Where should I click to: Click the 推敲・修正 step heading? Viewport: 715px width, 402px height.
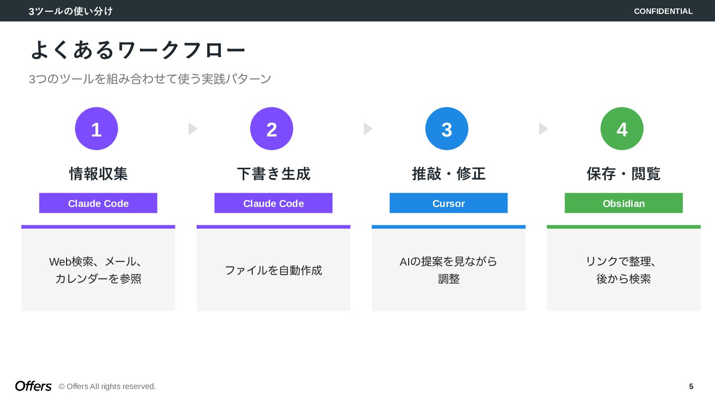coord(448,174)
